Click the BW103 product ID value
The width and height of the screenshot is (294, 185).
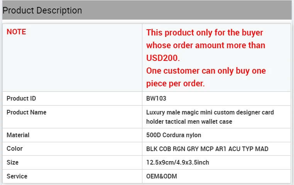click(156, 98)
